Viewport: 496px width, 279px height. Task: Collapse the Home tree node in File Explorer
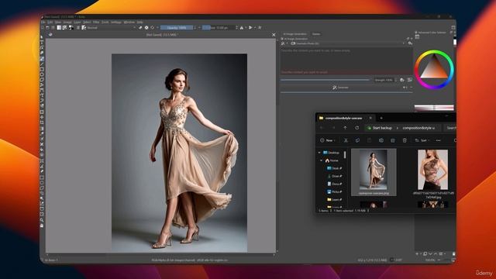(x=322, y=160)
